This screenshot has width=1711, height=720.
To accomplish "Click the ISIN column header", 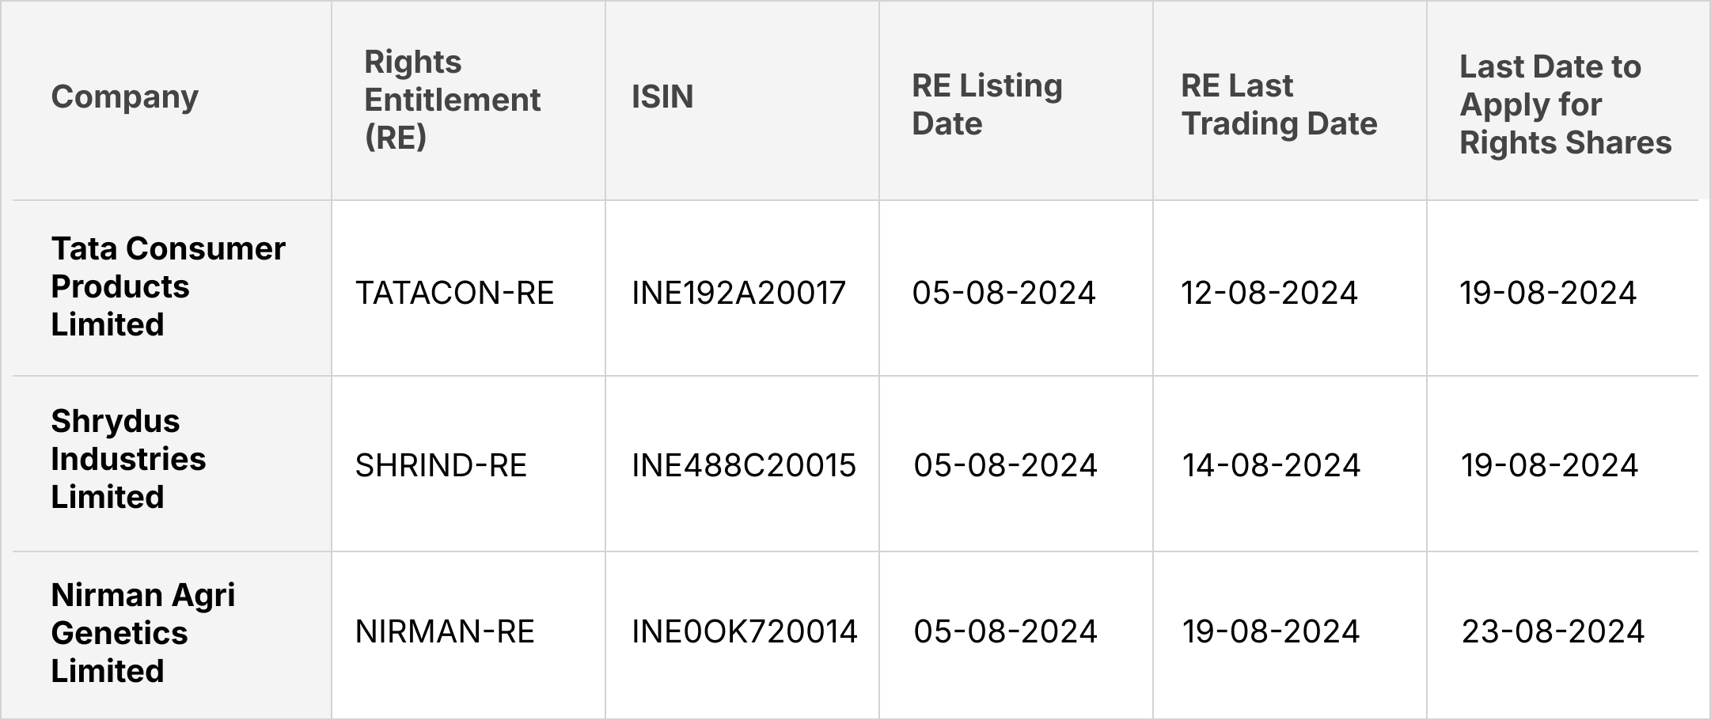I will pyautogui.click(x=662, y=97).
